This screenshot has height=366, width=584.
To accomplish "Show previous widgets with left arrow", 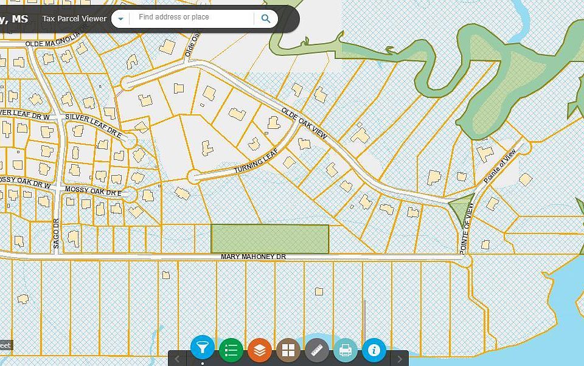I will point(177,359).
